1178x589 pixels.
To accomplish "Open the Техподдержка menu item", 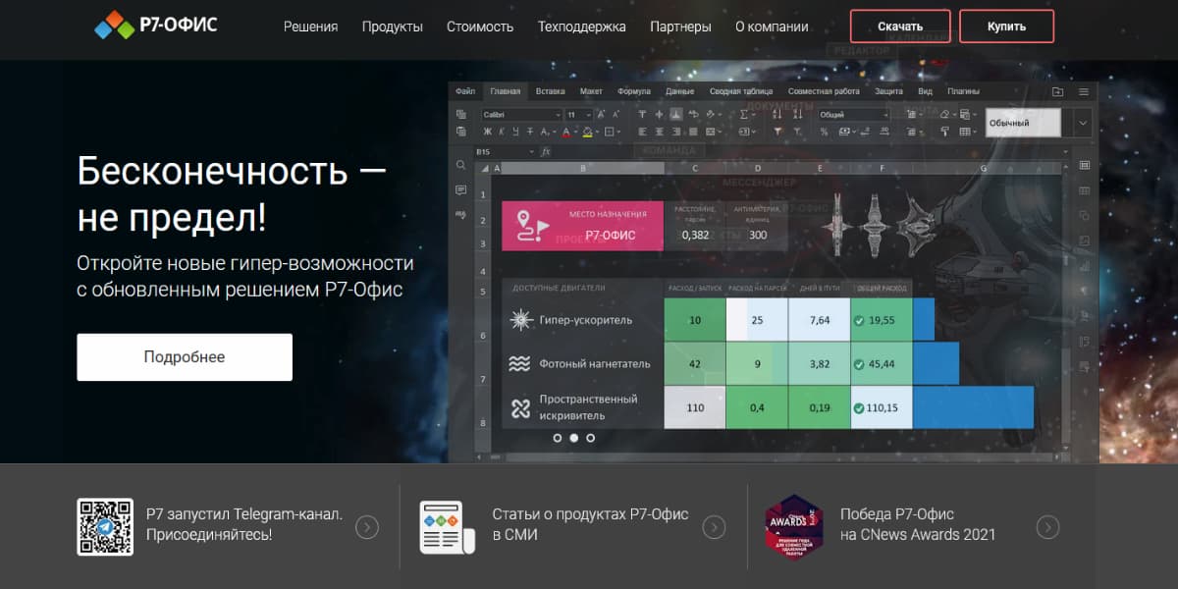I will click(581, 27).
